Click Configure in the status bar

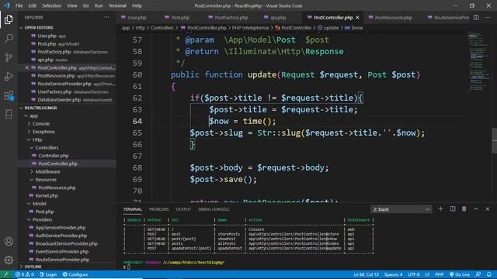point(75,274)
